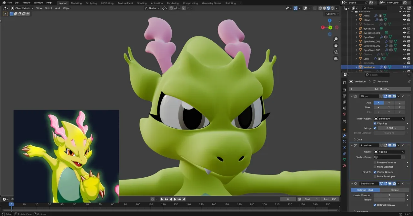Image resolution: width=413 pixels, height=216 pixels.
Task: Collapse the Mirror modifier panel
Action: (x=352, y=96)
